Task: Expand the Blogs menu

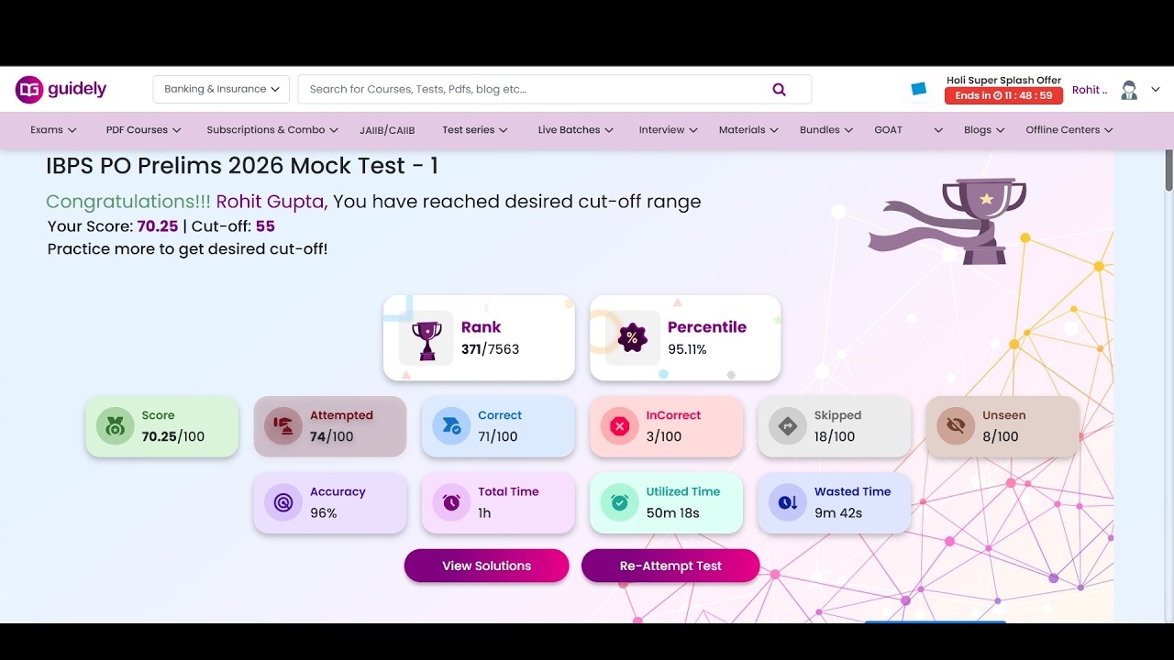Action: (x=984, y=130)
